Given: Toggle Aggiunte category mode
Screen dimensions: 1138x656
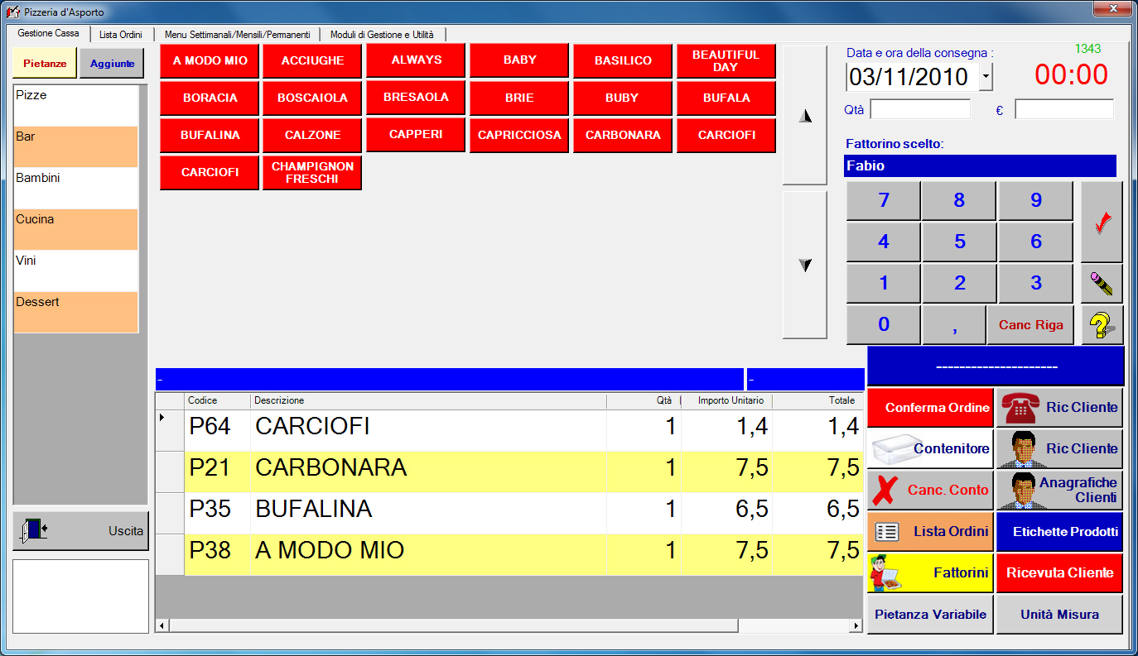Looking at the screenshot, I should (112, 63).
